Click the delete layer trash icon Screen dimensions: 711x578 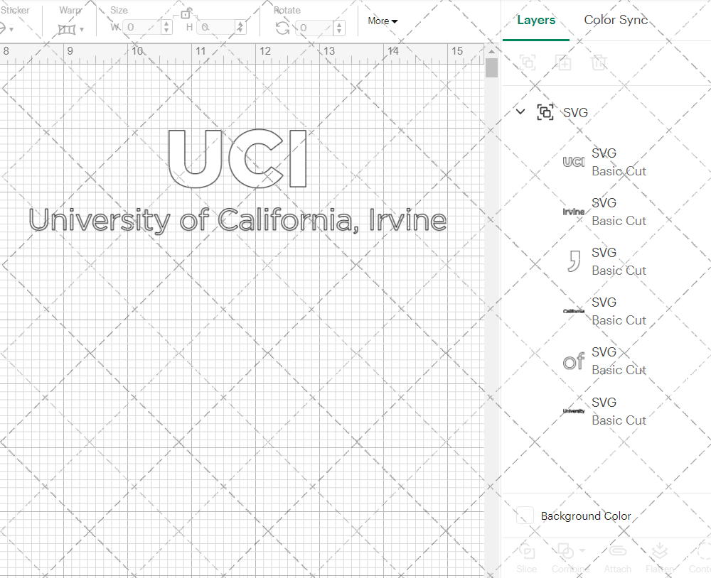click(x=599, y=62)
